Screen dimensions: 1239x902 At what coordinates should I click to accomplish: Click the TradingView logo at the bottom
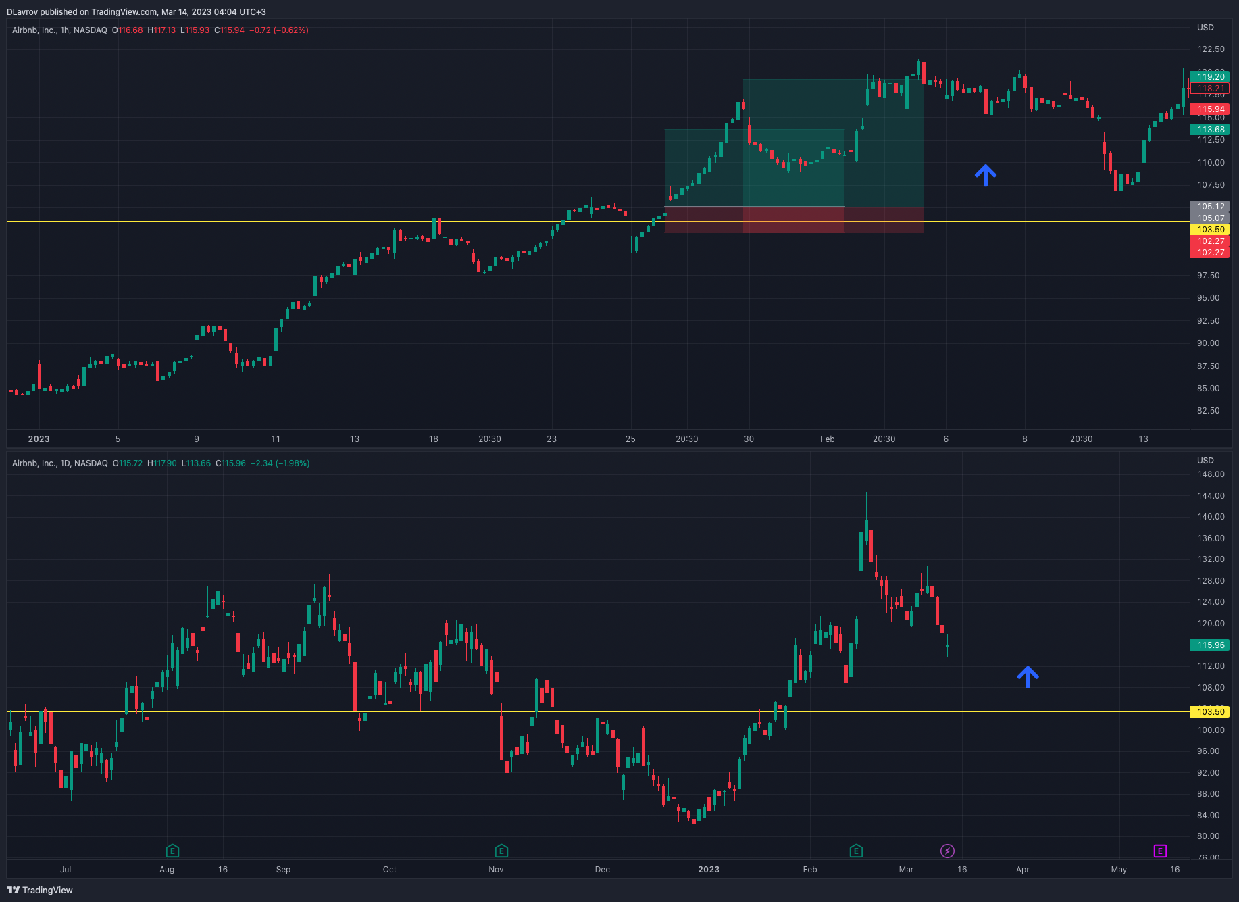coord(40,890)
